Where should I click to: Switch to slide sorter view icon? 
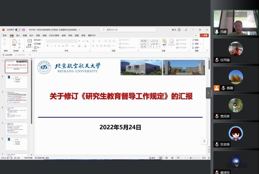[167, 158]
